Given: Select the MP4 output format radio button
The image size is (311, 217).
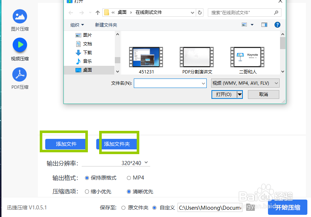Looking at the screenshot, I should coord(128,178).
